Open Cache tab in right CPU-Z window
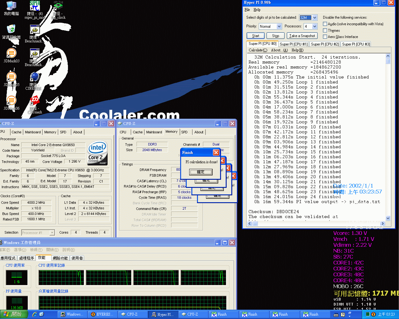Viewport: 399px width, 319px height. (x=138, y=132)
